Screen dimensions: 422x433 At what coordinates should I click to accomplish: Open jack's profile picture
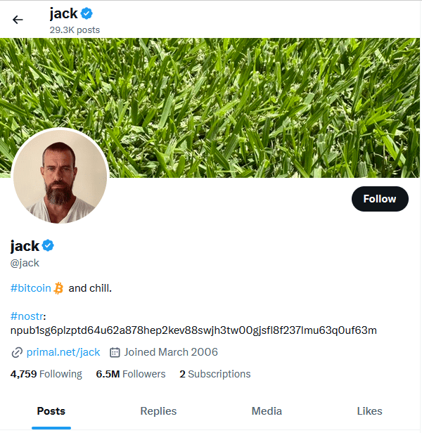60,176
